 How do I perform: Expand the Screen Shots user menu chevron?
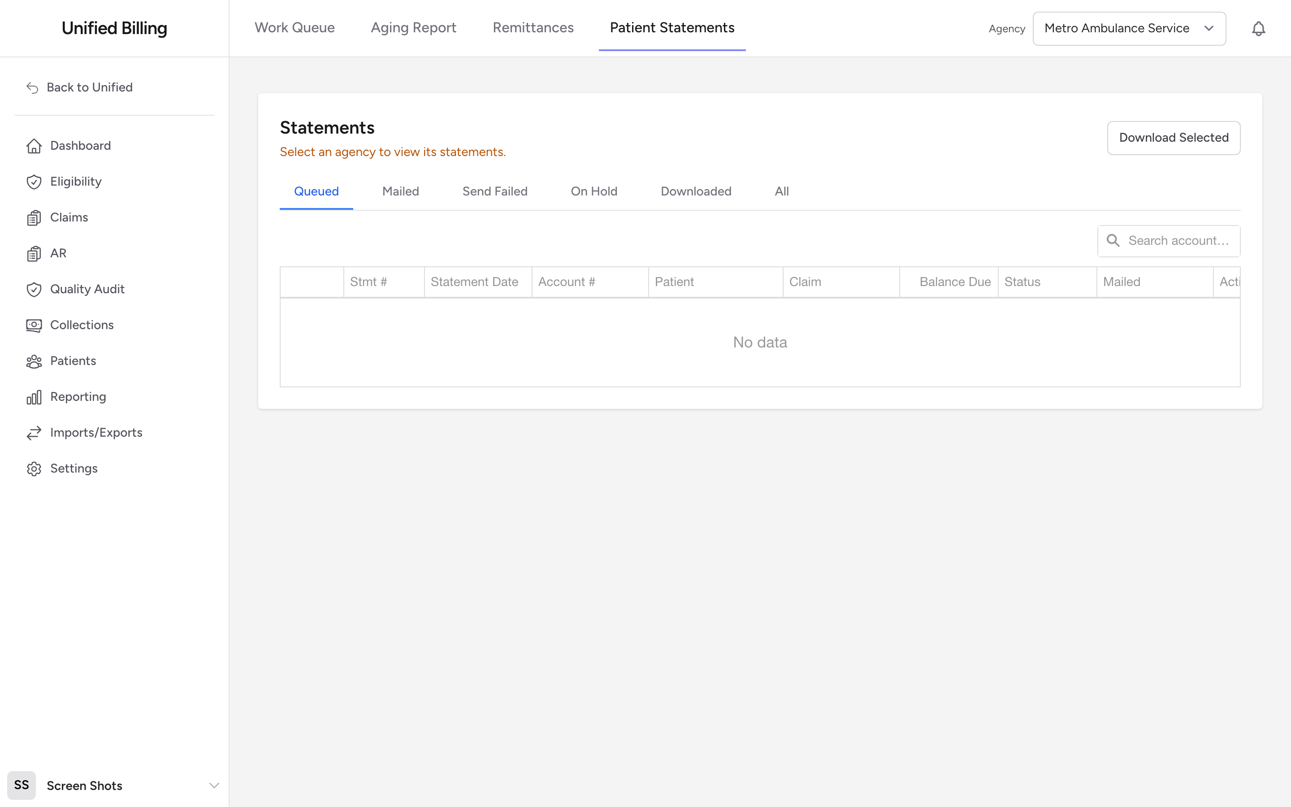tap(214, 785)
